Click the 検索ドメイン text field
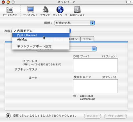The image size is (133, 122). (95, 86)
